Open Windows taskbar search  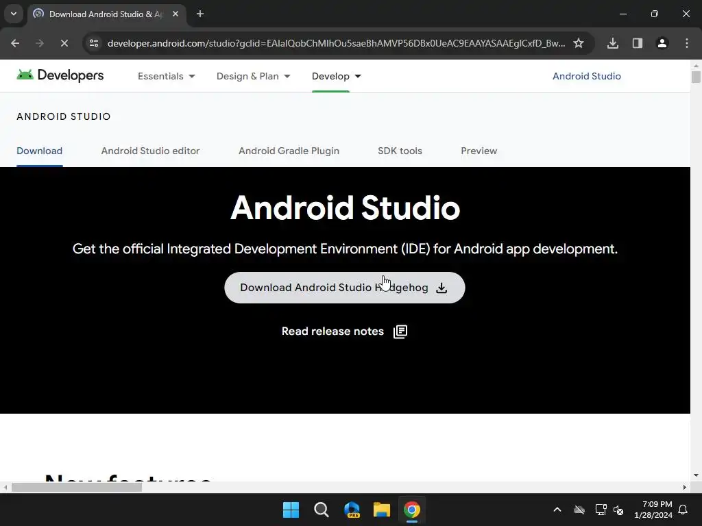pyautogui.click(x=322, y=510)
